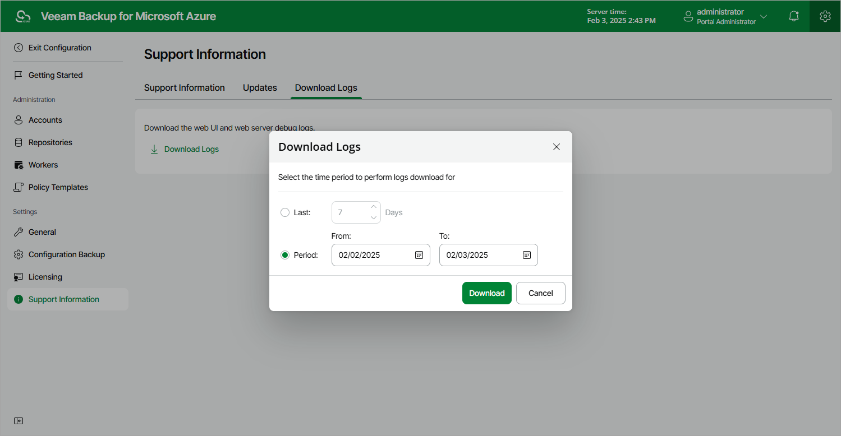The image size is (841, 436).
Task: Click the Configuration Backup gear icon
Action: pyautogui.click(x=19, y=254)
